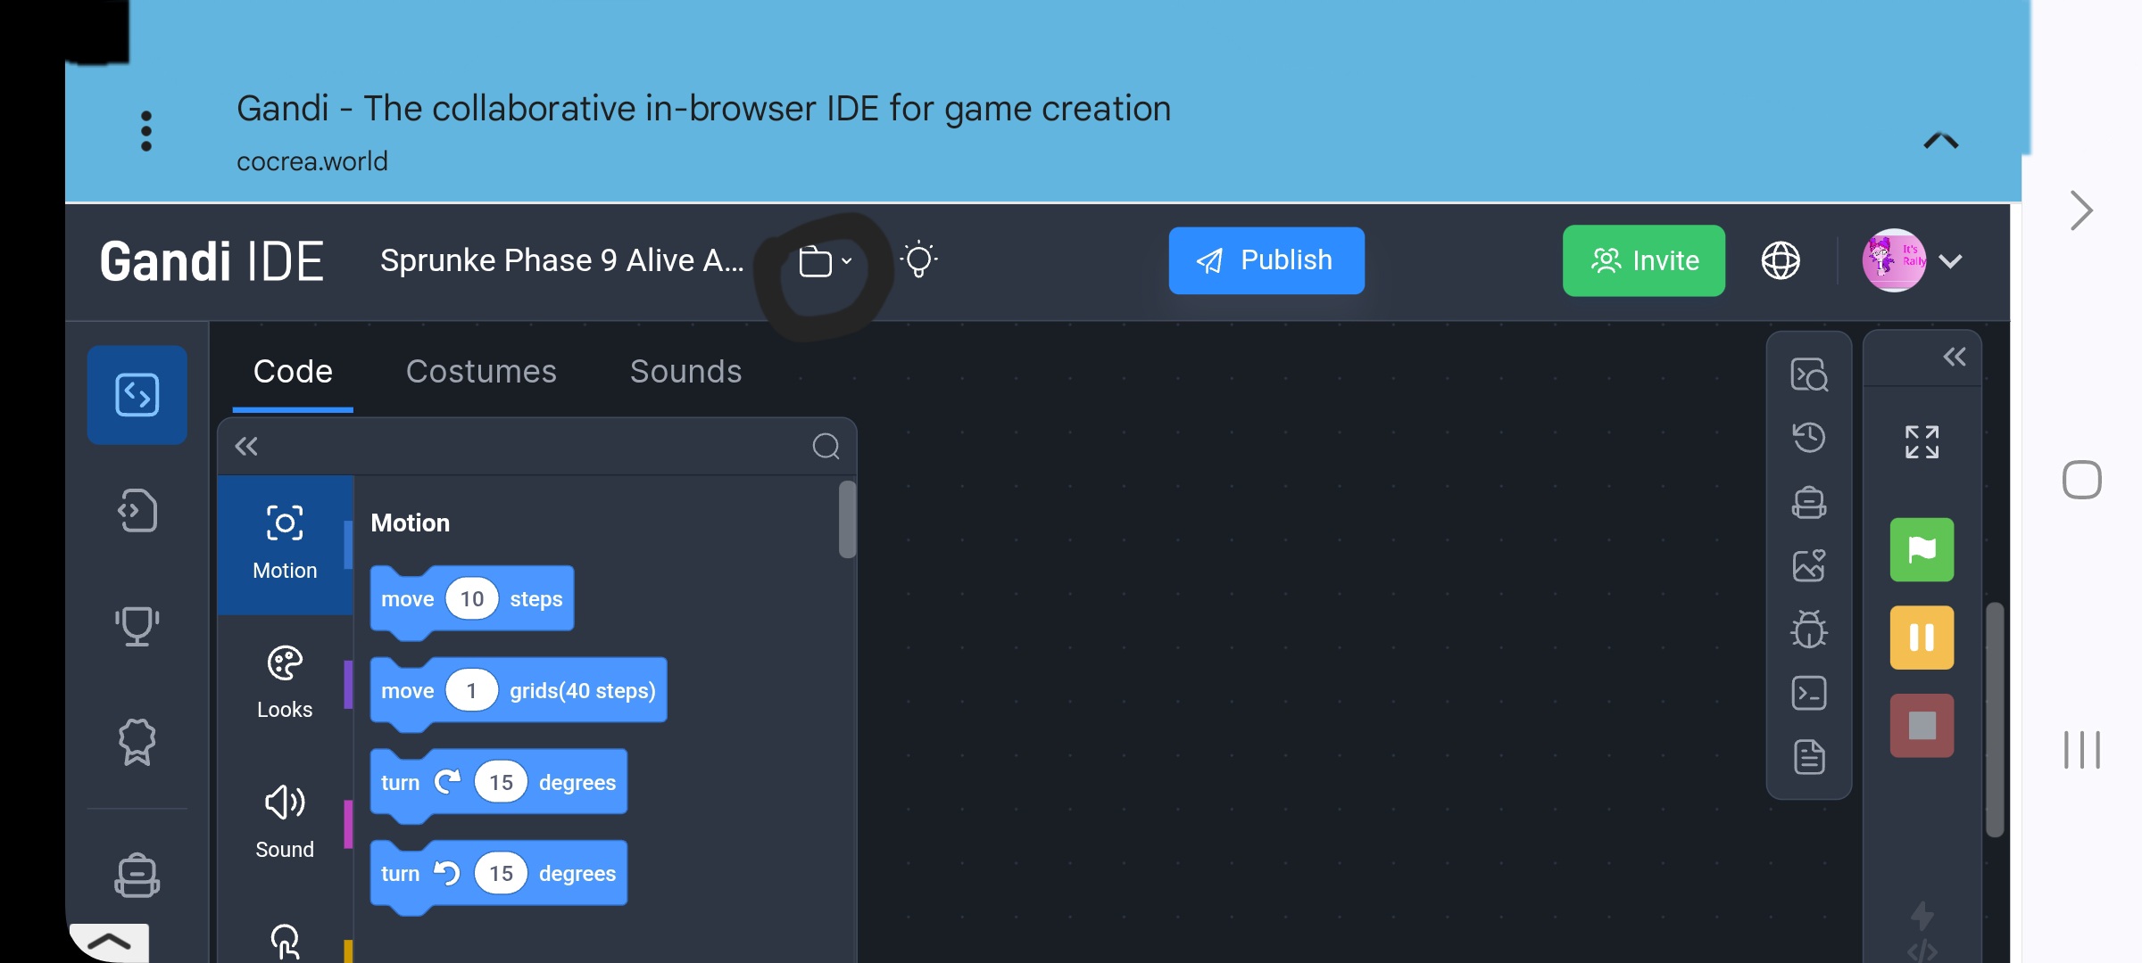Collapse the right stage panel
Screen dimensions: 2142x963
1954,358
